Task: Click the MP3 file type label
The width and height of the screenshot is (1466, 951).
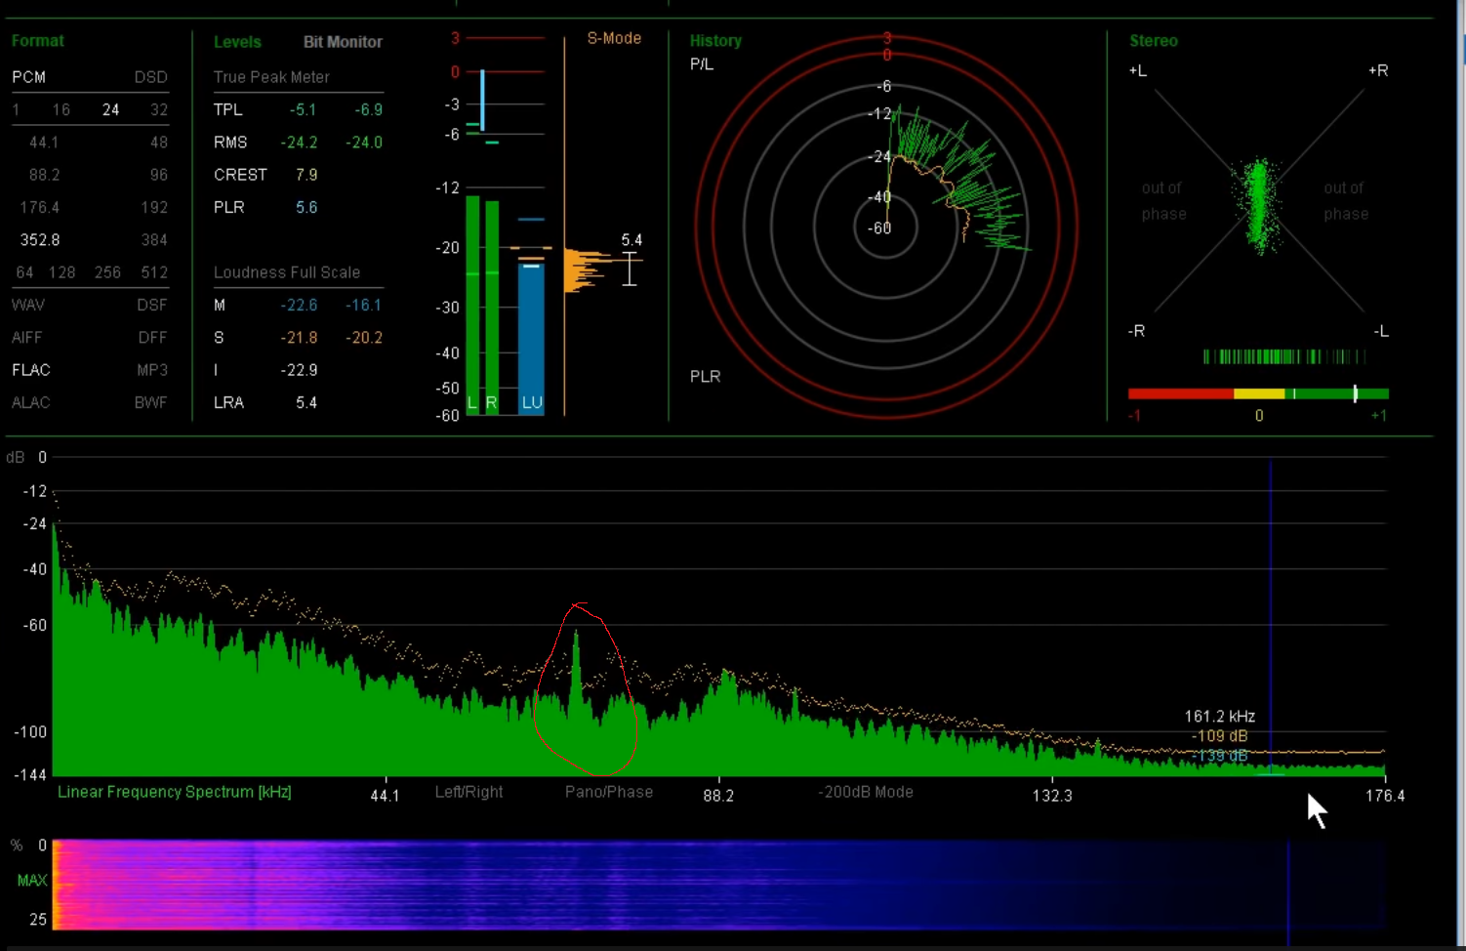Action: coord(152,370)
